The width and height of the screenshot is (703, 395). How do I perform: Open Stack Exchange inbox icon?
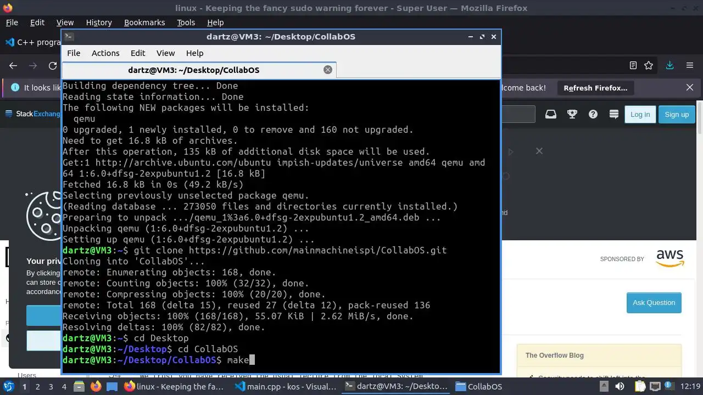coord(551,114)
